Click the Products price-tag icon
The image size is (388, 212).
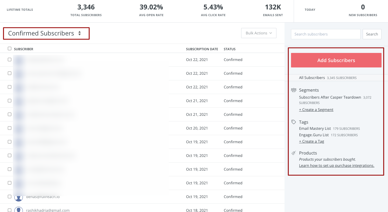point(293,153)
